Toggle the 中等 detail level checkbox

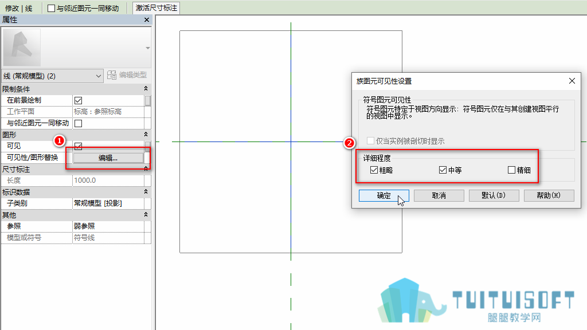coord(443,170)
